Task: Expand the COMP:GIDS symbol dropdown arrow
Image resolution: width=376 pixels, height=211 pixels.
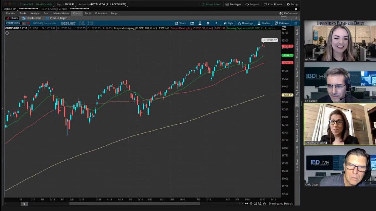Action: click(x=24, y=23)
